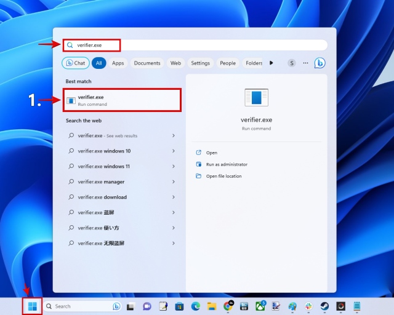
Task: Open the Notepad icon in the taskbar
Action: coord(357,306)
